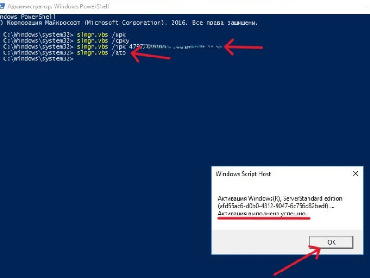Confirm the activation message with OK

point(331,242)
